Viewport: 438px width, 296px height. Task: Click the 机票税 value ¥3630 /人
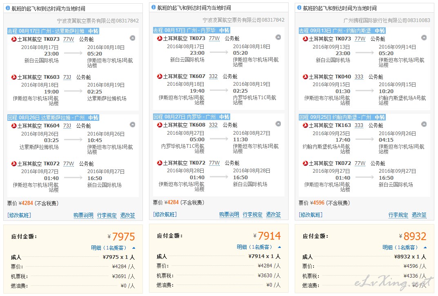(x=269, y=275)
